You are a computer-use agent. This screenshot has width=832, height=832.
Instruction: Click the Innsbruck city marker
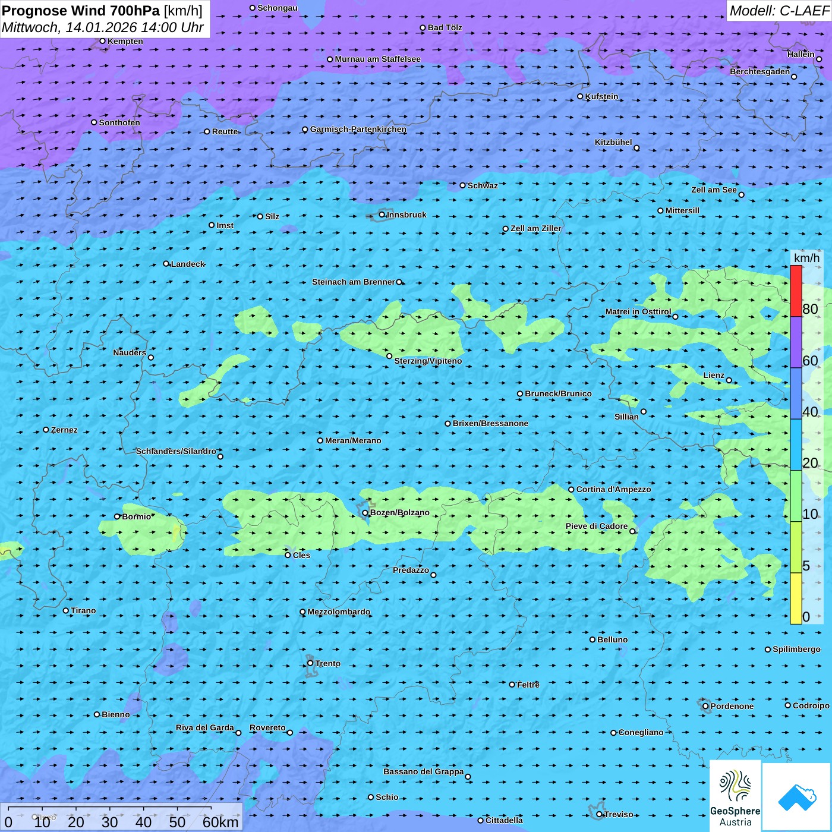coord(382,215)
